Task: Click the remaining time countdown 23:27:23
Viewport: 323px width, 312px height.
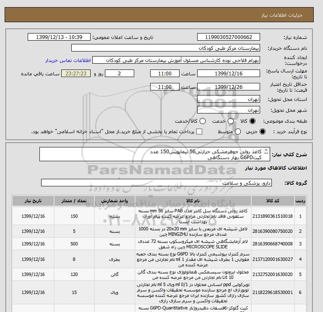Action: pos(76,73)
